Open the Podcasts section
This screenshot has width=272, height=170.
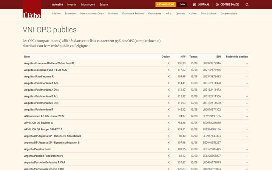tap(113, 14)
